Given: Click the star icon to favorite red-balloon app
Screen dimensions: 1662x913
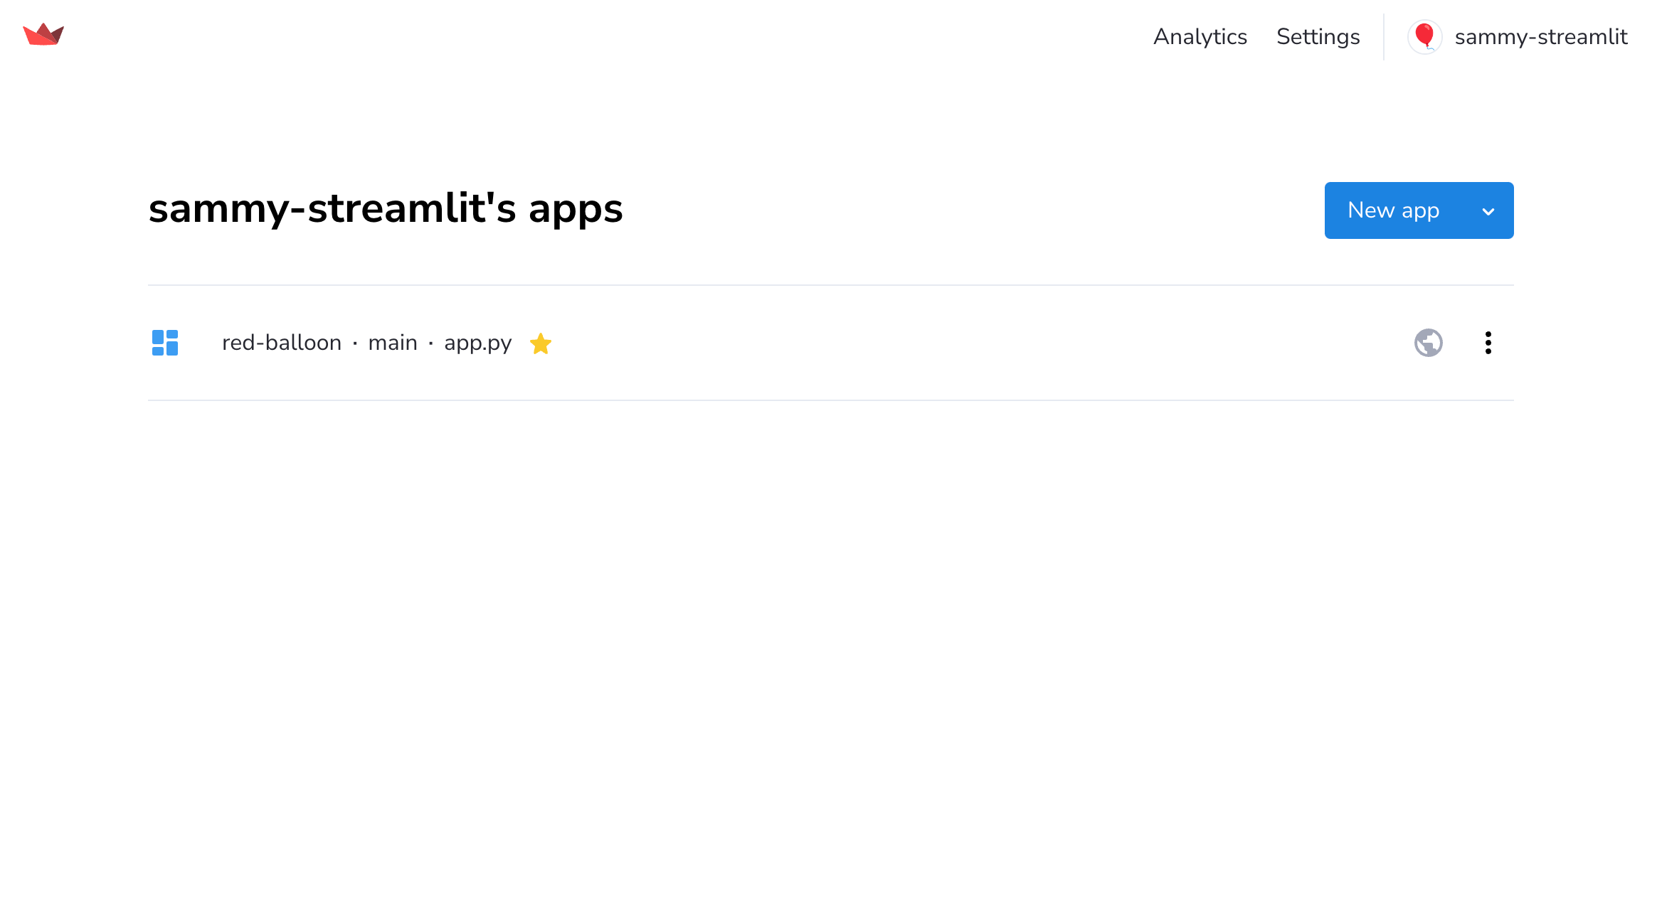Looking at the screenshot, I should point(540,343).
